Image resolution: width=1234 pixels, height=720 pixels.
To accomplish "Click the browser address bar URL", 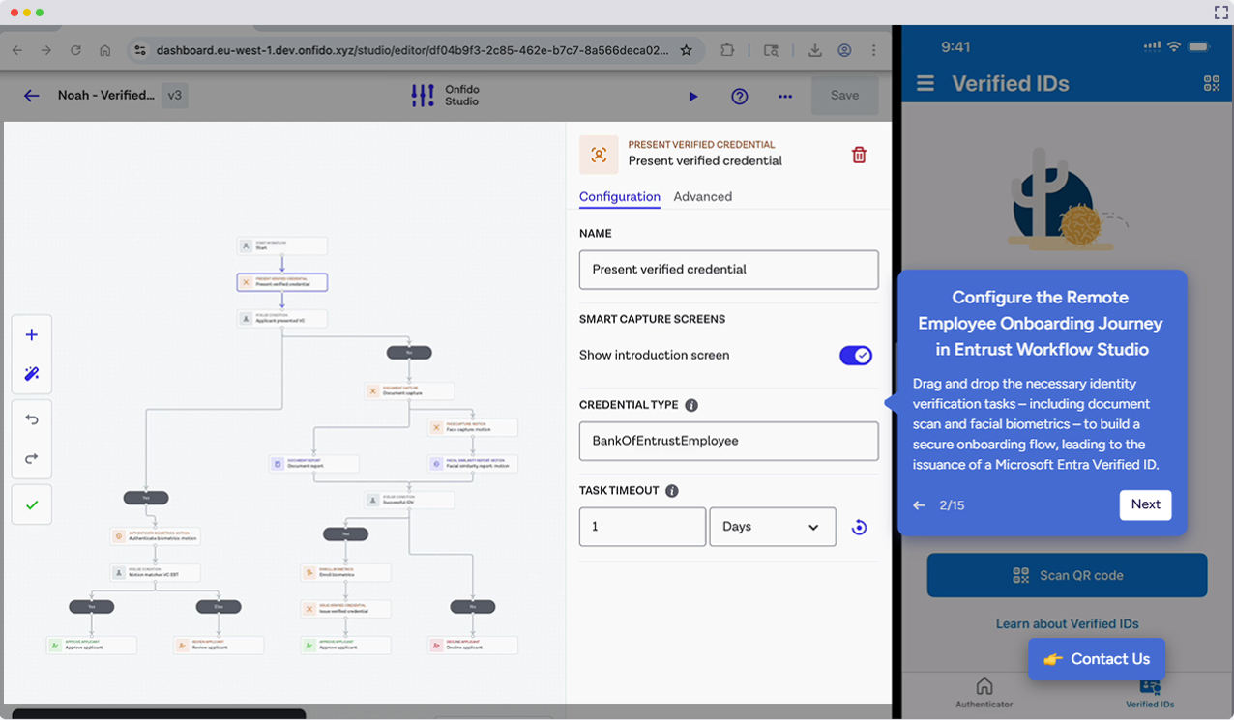I will pyautogui.click(x=412, y=50).
